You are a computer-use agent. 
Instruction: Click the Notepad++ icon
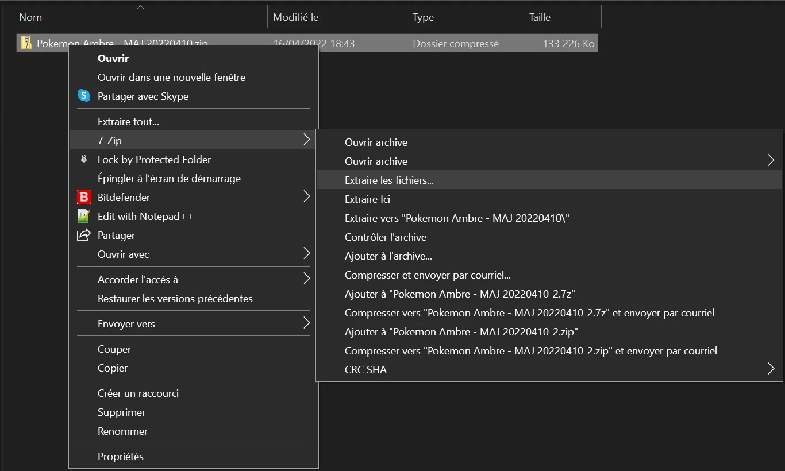(x=84, y=216)
